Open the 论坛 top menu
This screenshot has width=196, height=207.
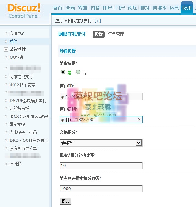(132, 8)
